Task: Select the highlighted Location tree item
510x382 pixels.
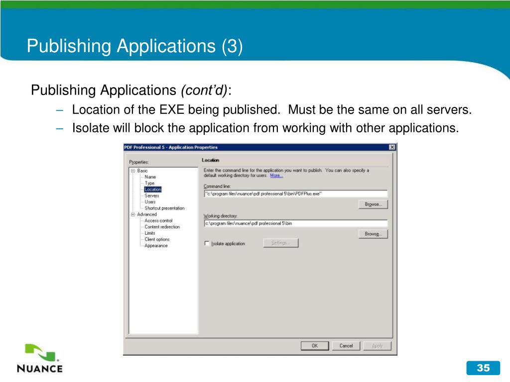Action: 153,190
